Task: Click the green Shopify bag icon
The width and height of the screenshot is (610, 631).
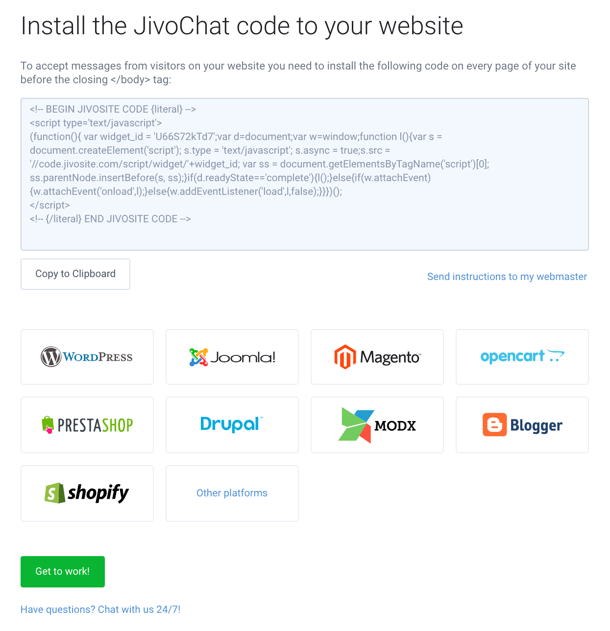Action: [55, 493]
